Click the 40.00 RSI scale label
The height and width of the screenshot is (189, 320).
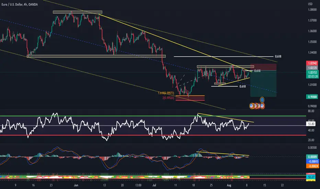[x=311, y=130]
